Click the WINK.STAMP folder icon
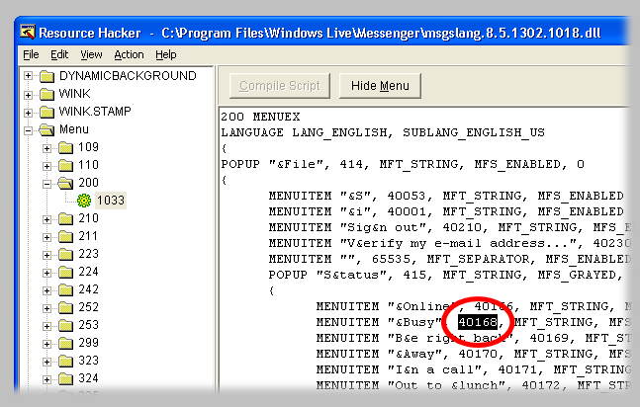640x407 pixels. tap(46, 112)
